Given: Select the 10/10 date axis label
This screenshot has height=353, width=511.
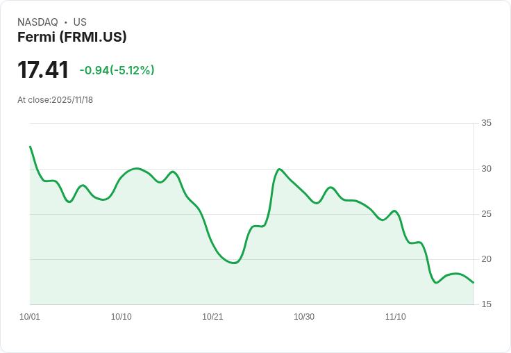Looking at the screenshot, I should [122, 317].
